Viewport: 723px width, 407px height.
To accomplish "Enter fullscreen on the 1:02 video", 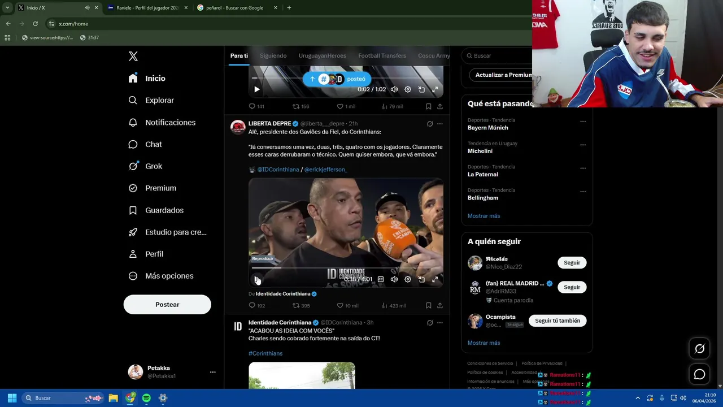I will 435,89.
